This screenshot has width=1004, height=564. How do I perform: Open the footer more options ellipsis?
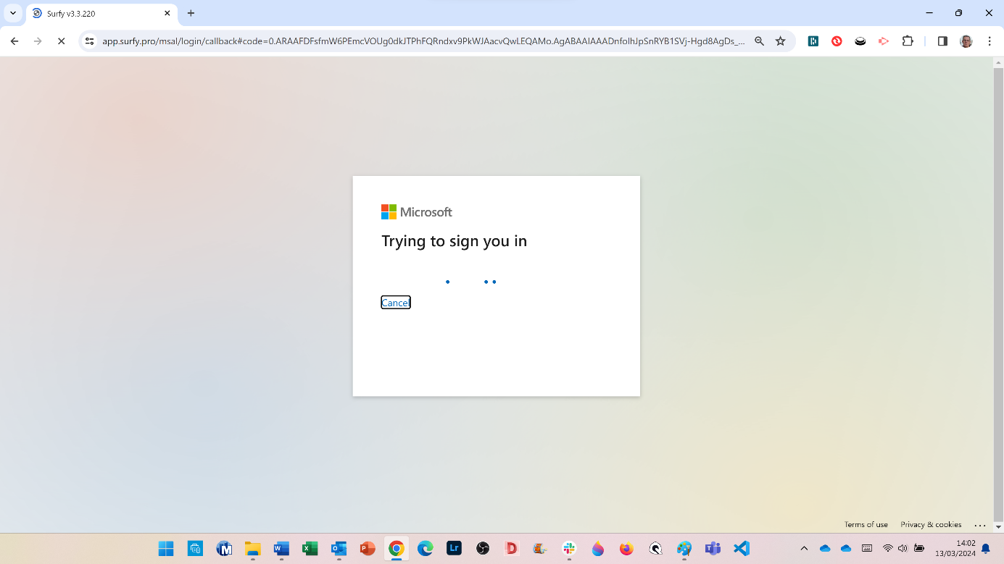[x=980, y=525]
